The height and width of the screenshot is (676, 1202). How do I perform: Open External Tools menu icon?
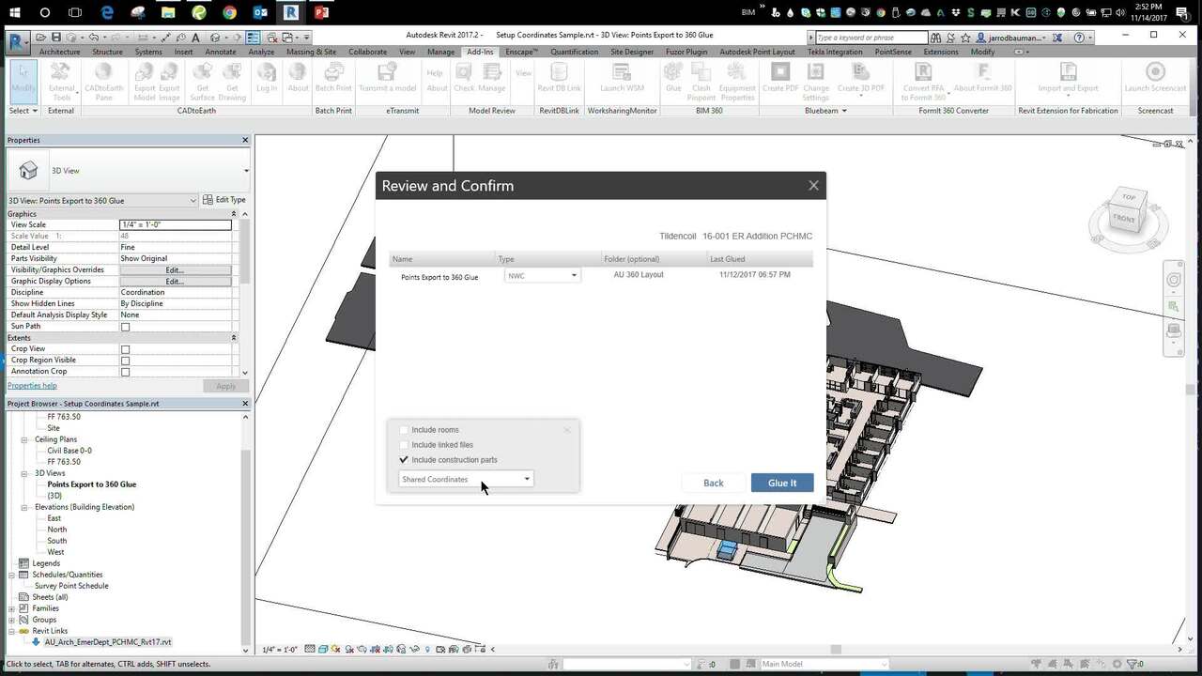61,80
